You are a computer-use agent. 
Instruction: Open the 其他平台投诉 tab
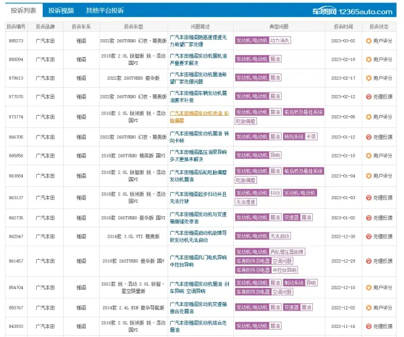(x=105, y=10)
